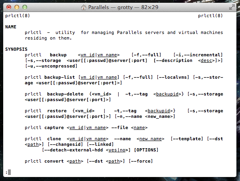Click the underlined 'backupid' on backup-delete line
Screen dimensions: 240x181
click(167, 94)
